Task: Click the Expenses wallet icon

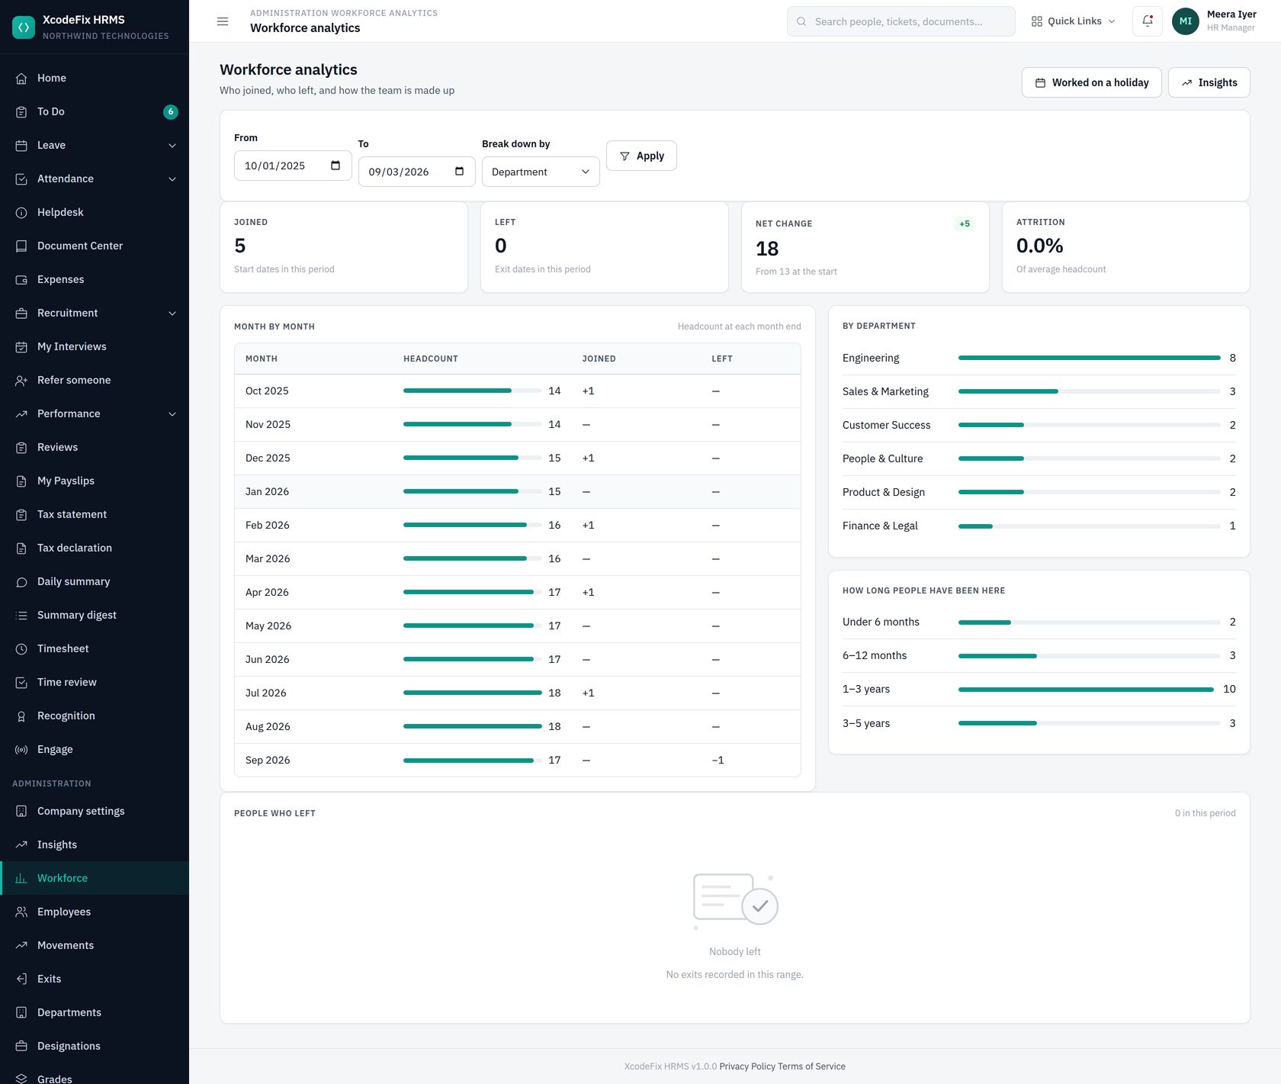Action: point(21,279)
